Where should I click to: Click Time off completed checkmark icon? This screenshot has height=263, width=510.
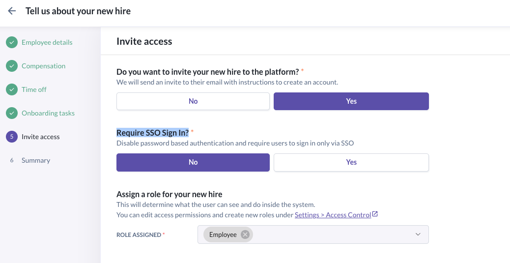[12, 89]
